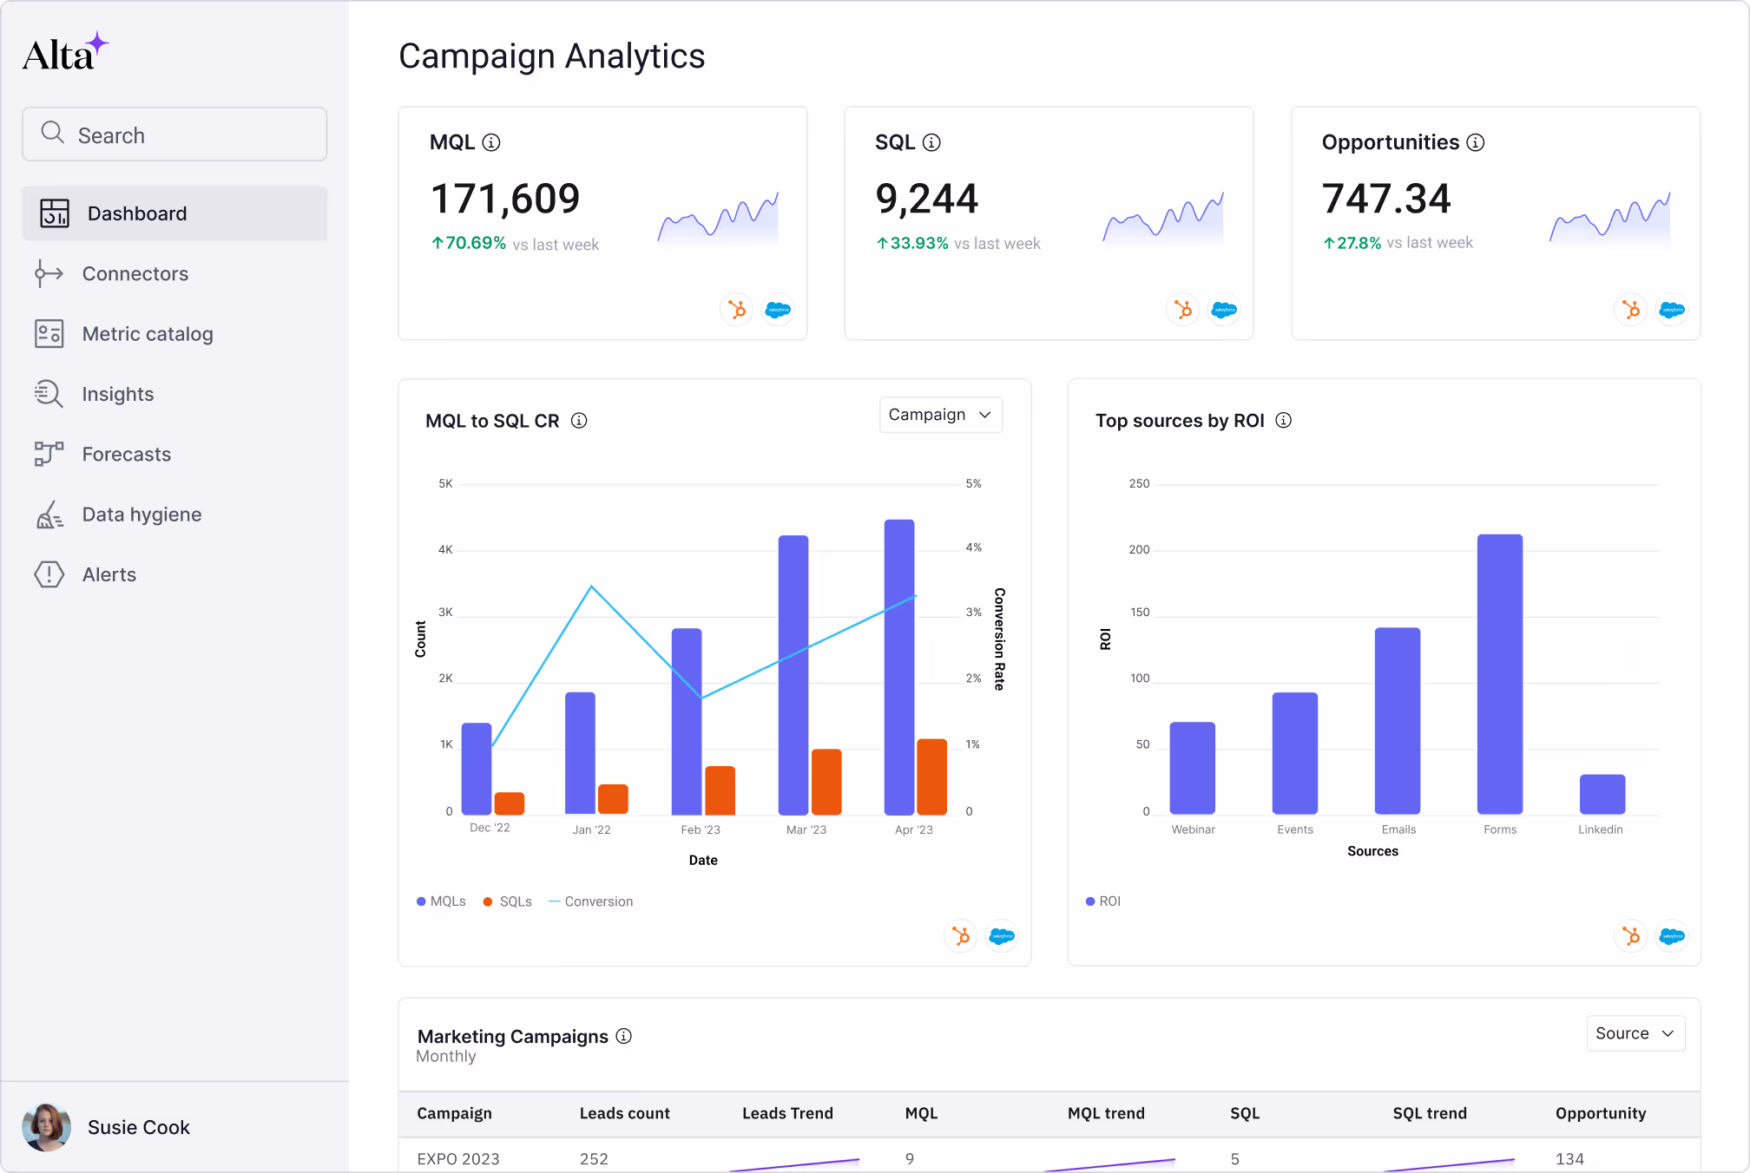Open the Connectors panel from the sidebar
1750x1173 pixels.
coord(135,273)
